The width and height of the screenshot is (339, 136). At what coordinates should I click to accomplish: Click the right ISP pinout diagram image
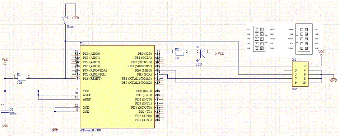click(303, 39)
